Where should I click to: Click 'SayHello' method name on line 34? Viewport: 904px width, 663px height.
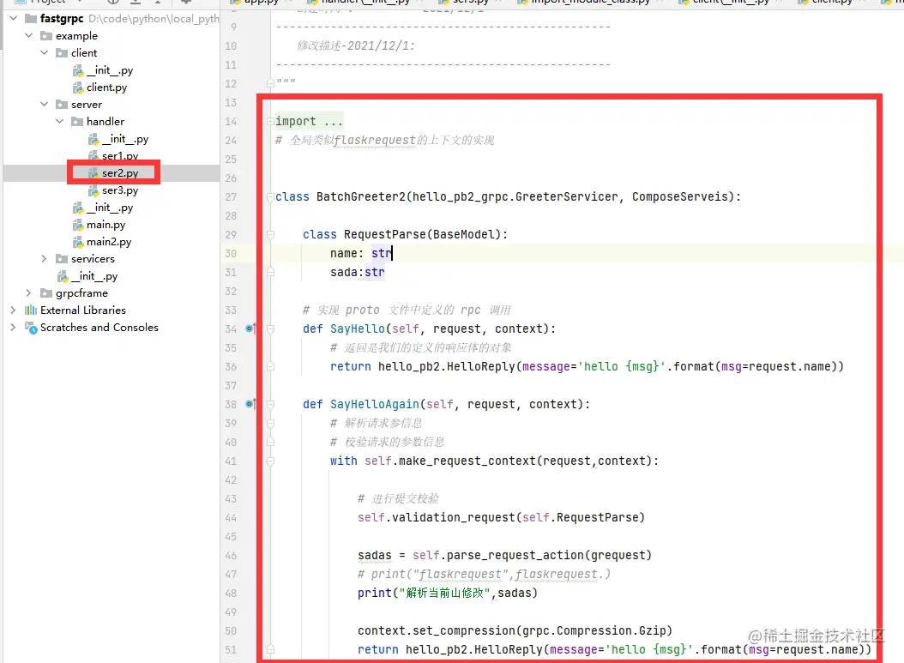(358, 328)
